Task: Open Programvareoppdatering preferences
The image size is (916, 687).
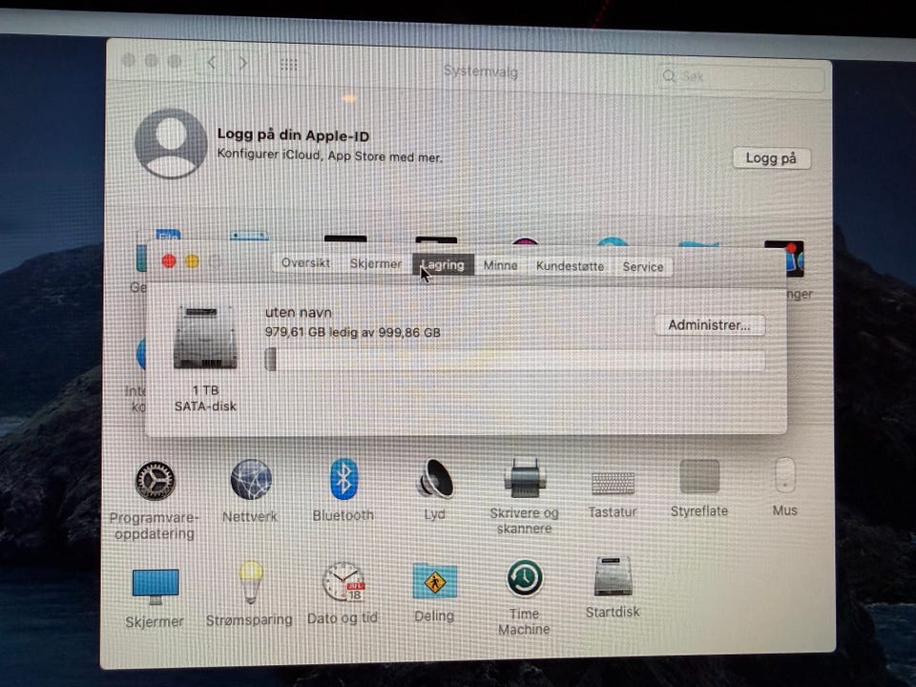Action: (x=155, y=481)
